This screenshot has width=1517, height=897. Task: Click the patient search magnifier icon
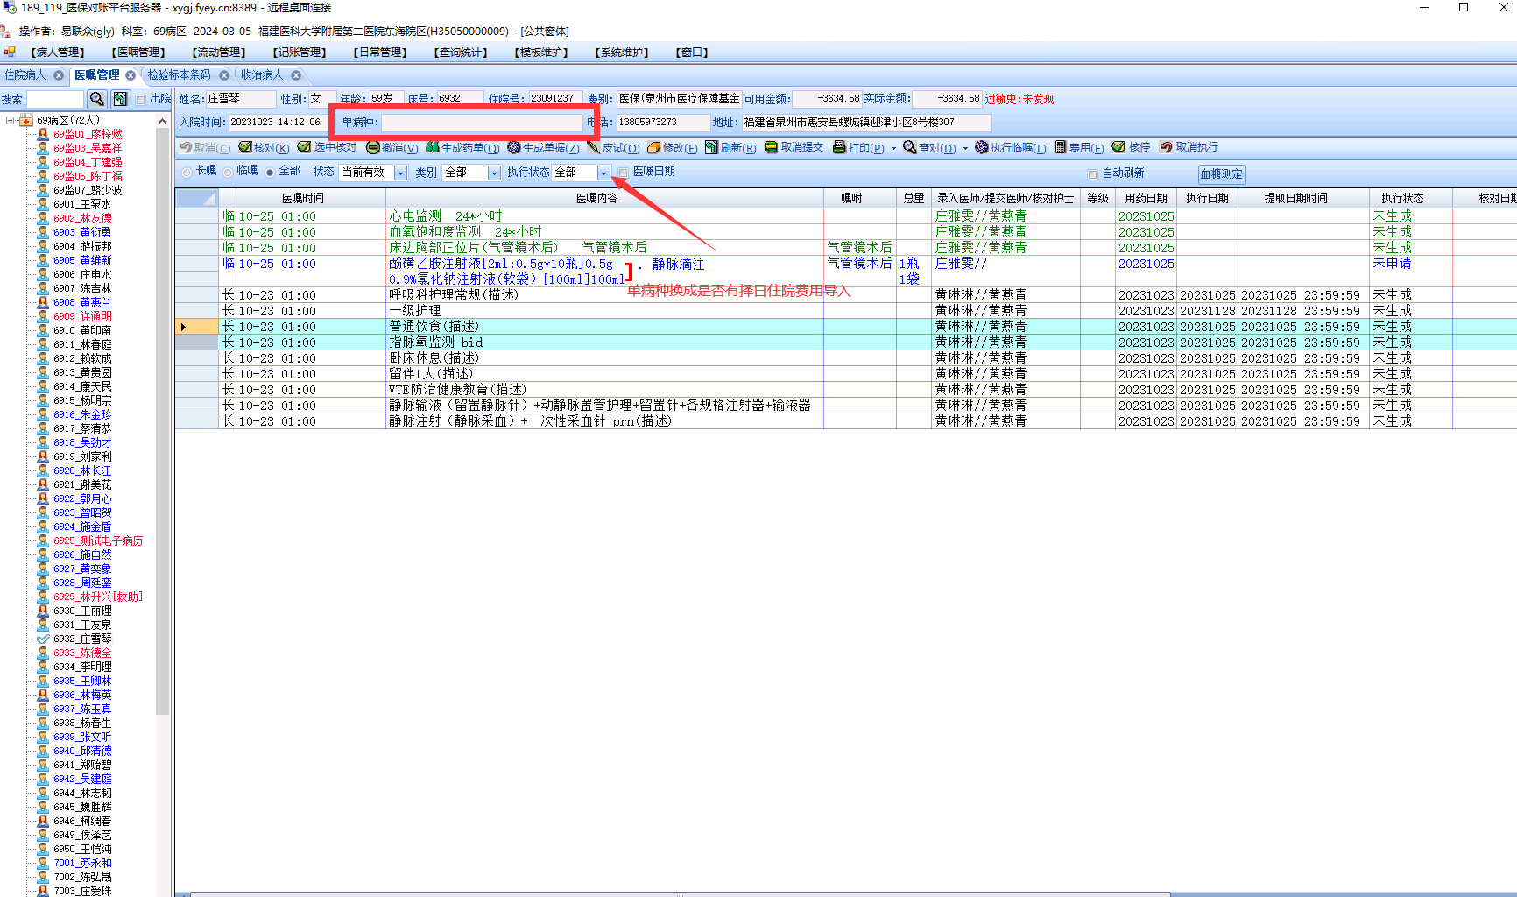coord(97,99)
